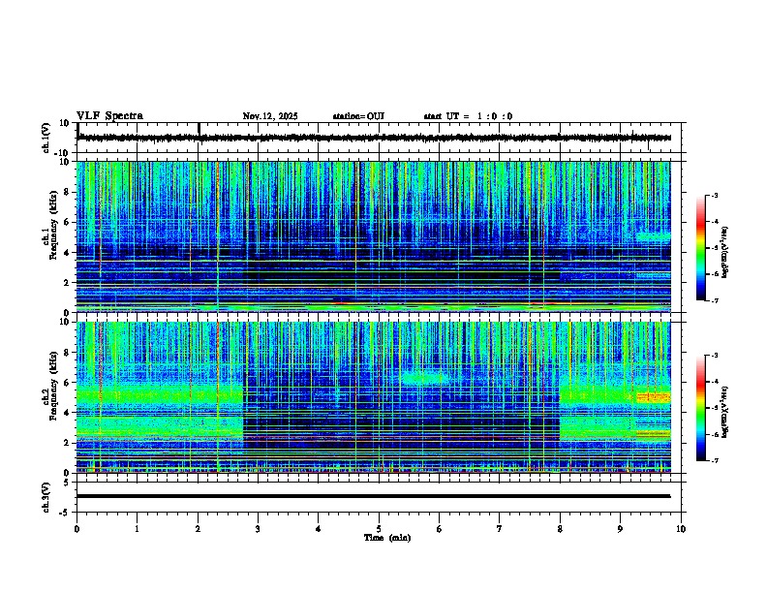The height and width of the screenshot is (593, 767).
Task: Click the "-7" label on ch.2 color bar
Action: point(714,460)
